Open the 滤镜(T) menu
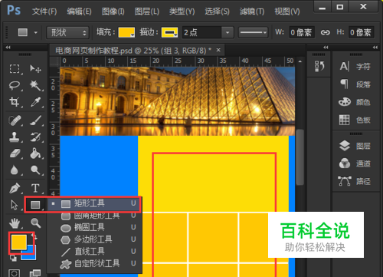 pos(252,12)
